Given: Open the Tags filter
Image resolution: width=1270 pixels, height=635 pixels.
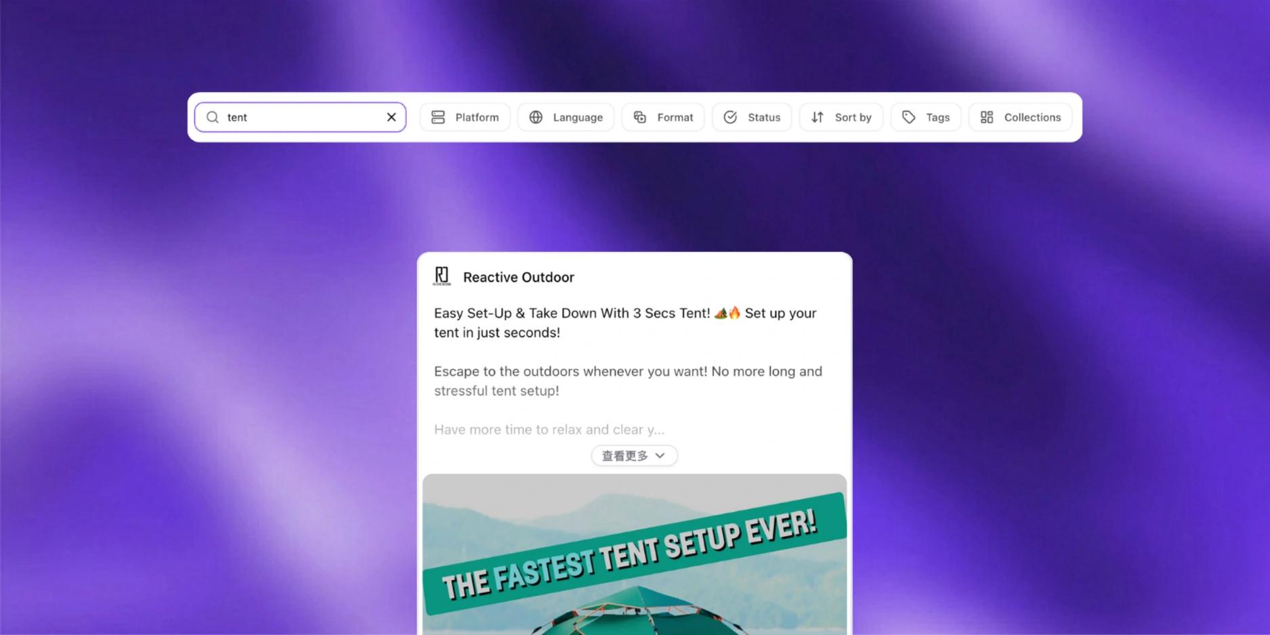Looking at the screenshot, I should (x=926, y=117).
